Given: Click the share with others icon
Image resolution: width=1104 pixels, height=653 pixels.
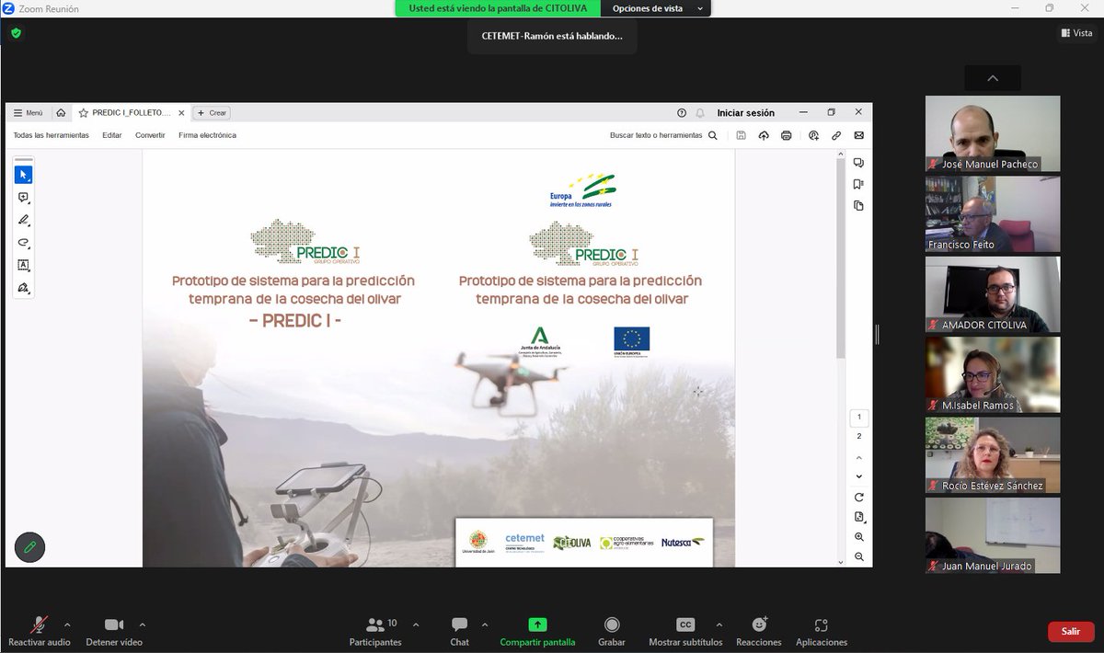Looking at the screenshot, I should (x=814, y=135).
